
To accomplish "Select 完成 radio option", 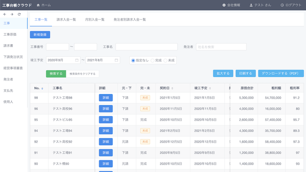I will 156,60.
